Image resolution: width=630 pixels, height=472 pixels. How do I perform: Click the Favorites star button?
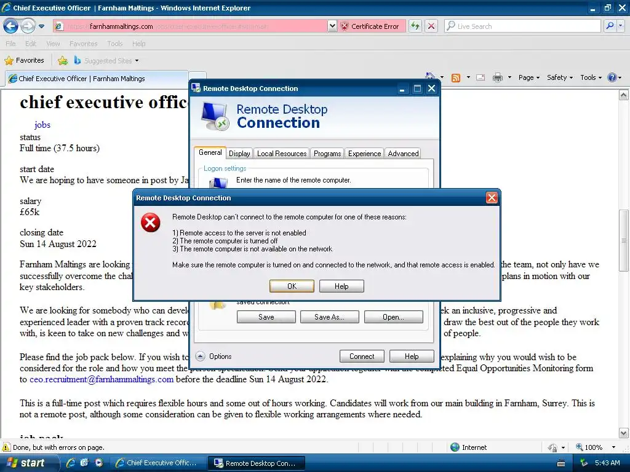tap(24, 61)
